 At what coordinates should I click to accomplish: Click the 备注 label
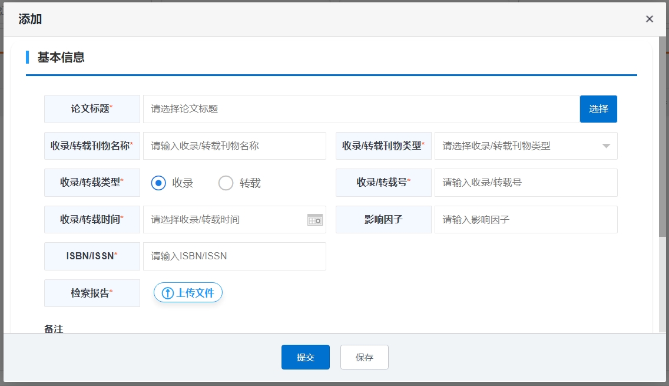(54, 329)
